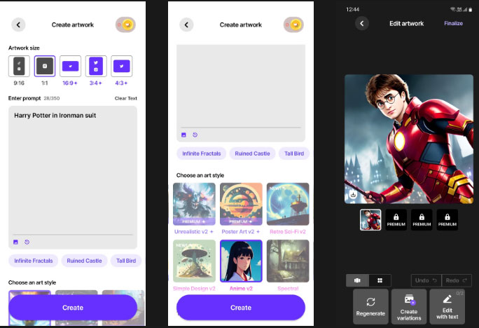Choose Unrealistic v2 art style
The height and width of the screenshot is (328, 479).
tap(194, 204)
